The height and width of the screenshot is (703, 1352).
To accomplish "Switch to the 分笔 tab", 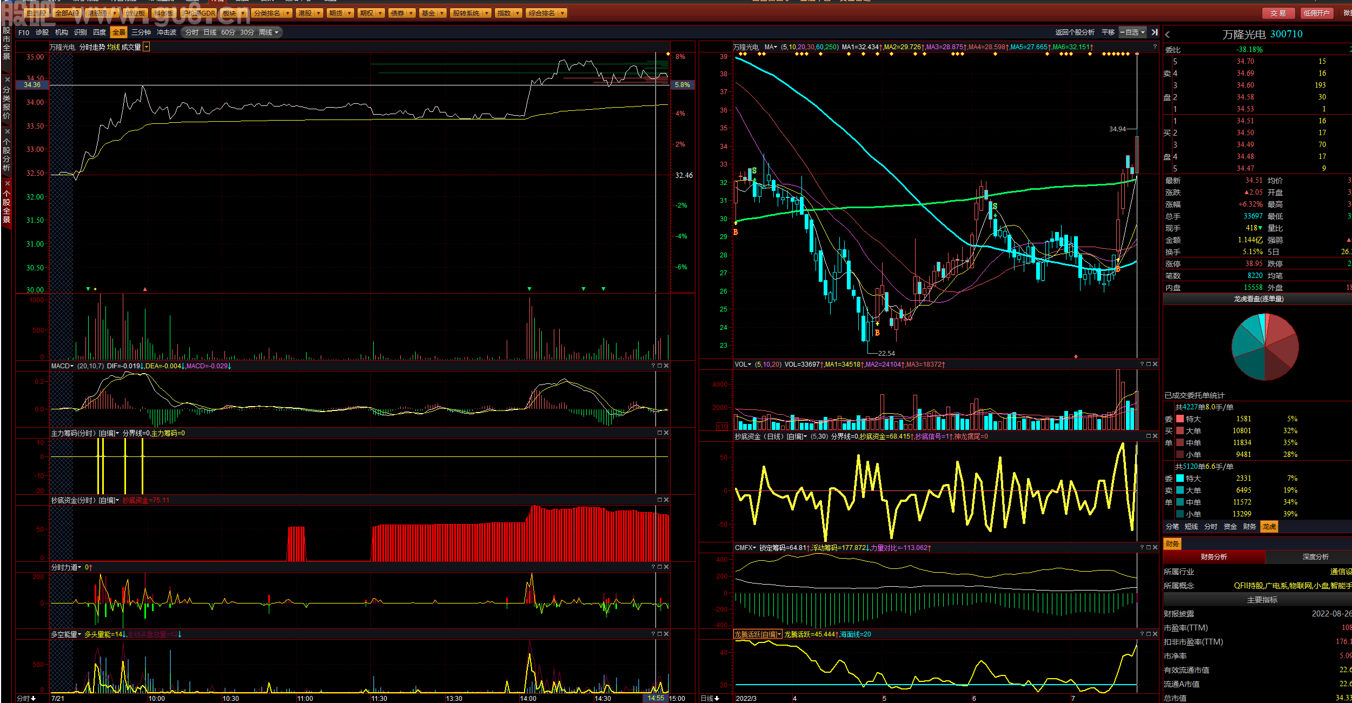I will 1172,527.
